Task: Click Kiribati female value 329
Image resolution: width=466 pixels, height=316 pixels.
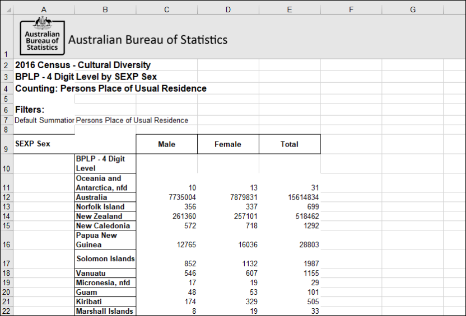Action: tap(251, 302)
